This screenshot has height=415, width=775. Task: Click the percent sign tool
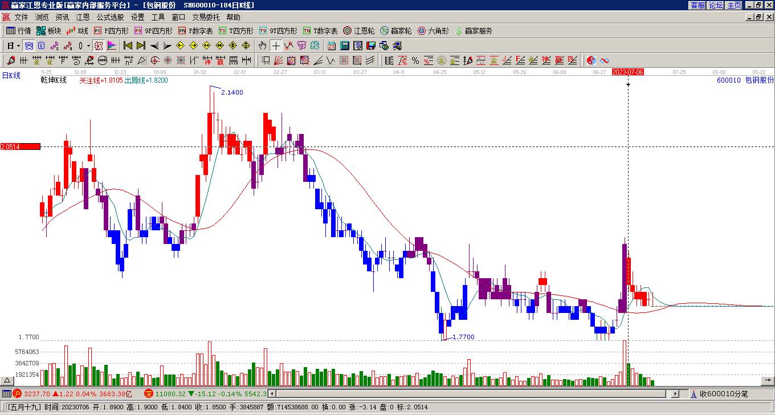point(415,60)
